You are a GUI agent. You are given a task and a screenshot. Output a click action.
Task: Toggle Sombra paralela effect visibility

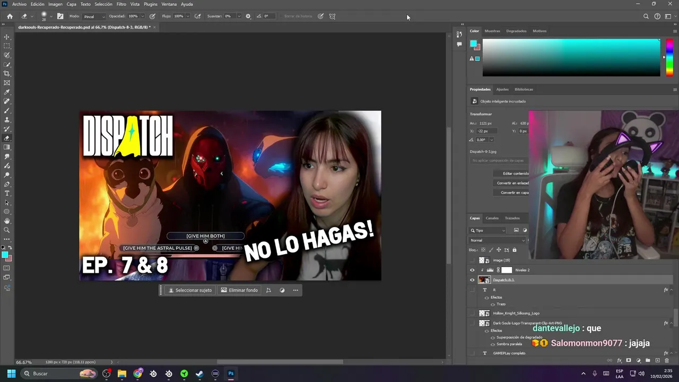(493, 344)
